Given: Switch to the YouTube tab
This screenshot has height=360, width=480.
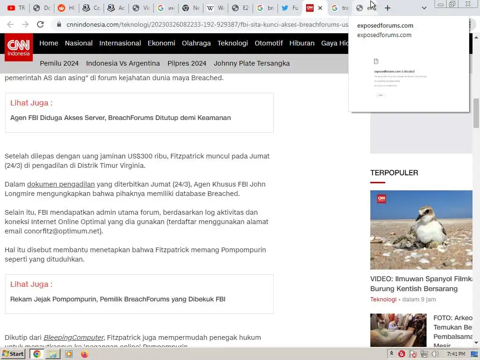Looking at the screenshot, I should pyautogui.click(x=16, y=8).
